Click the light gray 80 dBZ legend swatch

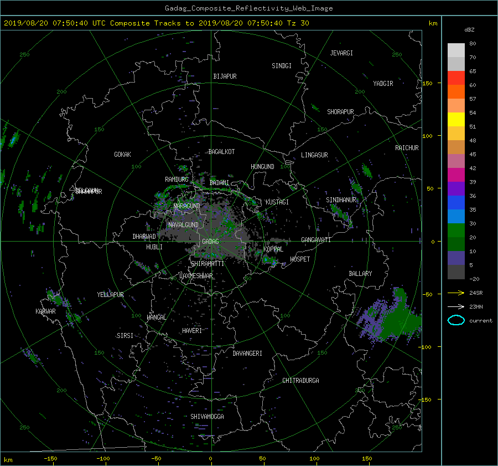point(456,50)
